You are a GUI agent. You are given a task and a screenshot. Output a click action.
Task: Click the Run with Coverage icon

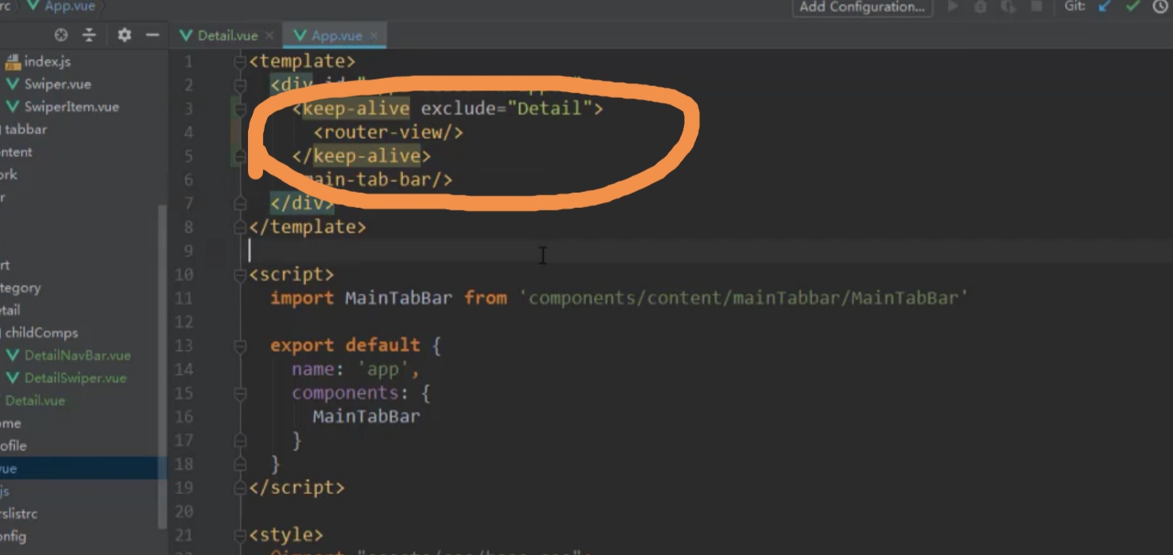(1008, 6)
